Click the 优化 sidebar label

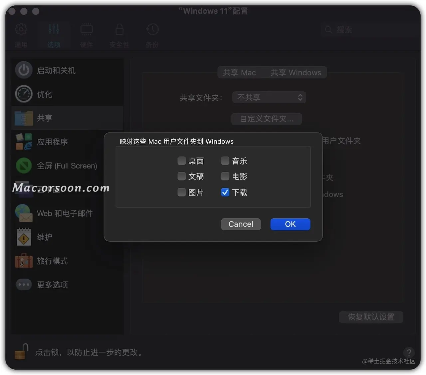(45, 94)
